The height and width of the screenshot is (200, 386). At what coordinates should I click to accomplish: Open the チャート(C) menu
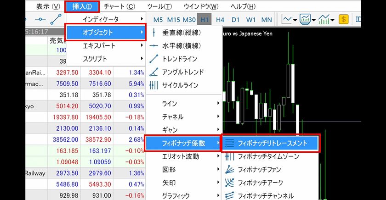click(x=119, y=6)
